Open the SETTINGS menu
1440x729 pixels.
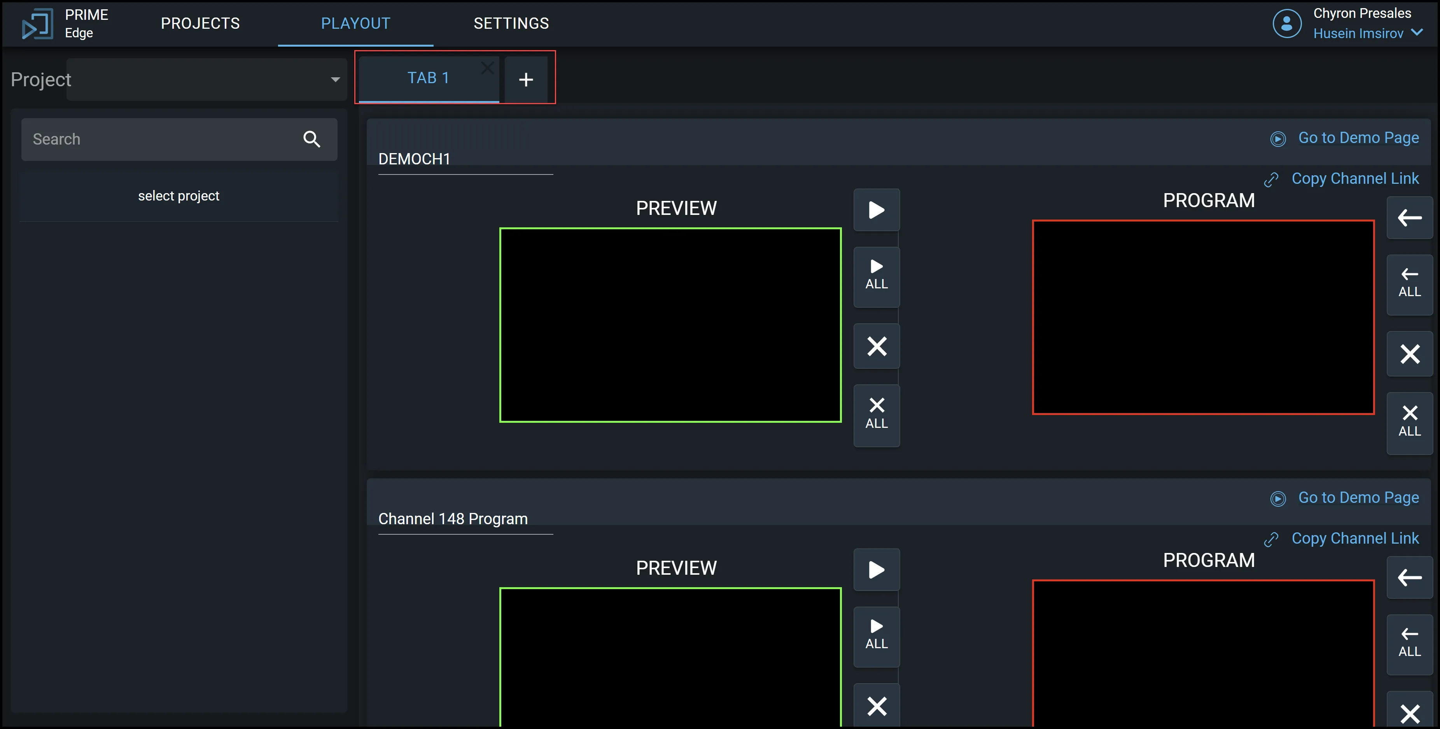point(511,23)
